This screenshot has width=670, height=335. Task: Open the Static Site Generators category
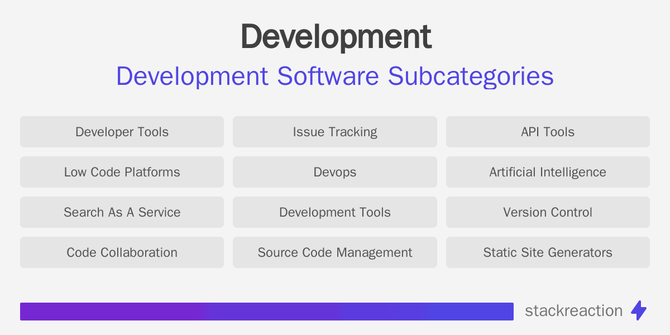click(x=548, y=252)
